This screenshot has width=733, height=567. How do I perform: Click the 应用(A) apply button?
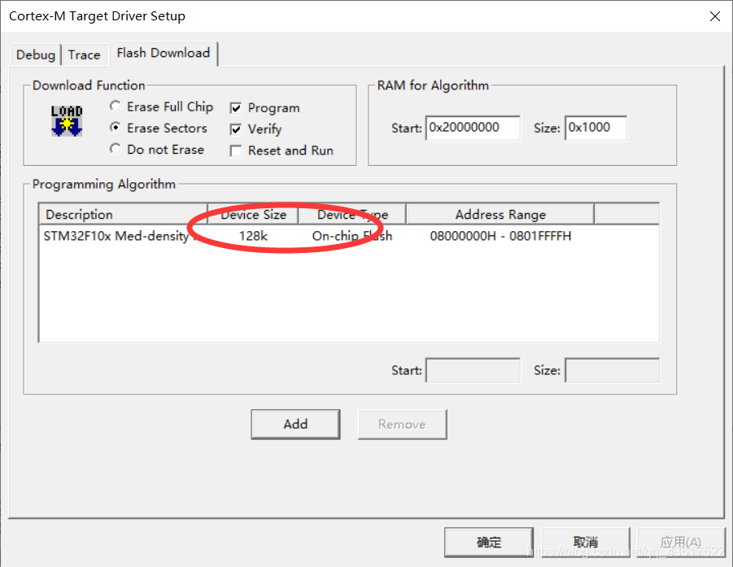[x=681, y=543]
